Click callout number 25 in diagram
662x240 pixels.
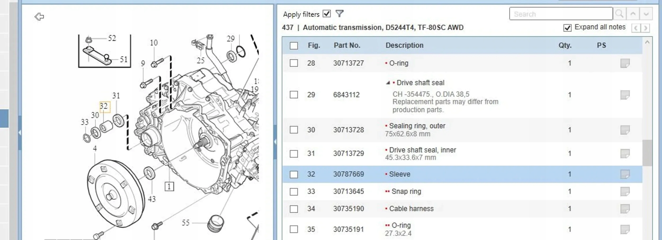pos(200,61)
